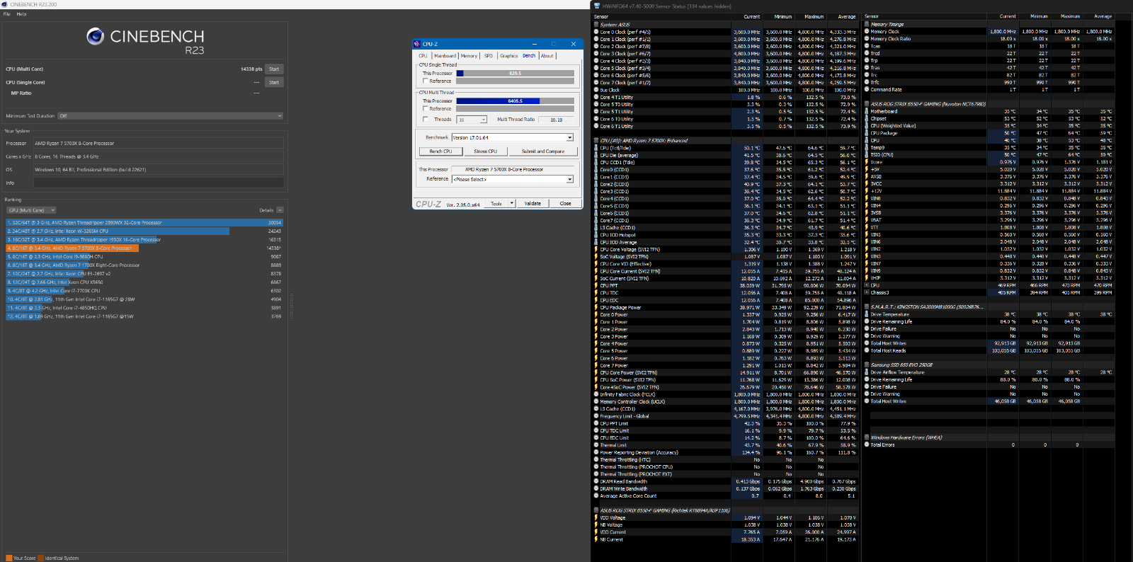This screenshot has width=1133, height=562.
Task: Click the VDD Voltage lightning icon
Action: click(596, 517)
